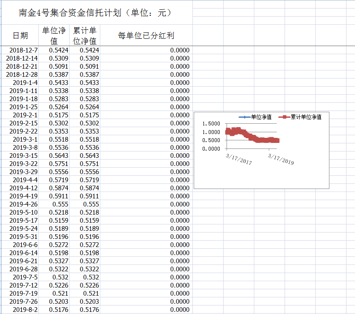The height and width of the screenshot is (314, 355).
Task: Click chart y-axis label 1.5000
Action: coord(211,124)
